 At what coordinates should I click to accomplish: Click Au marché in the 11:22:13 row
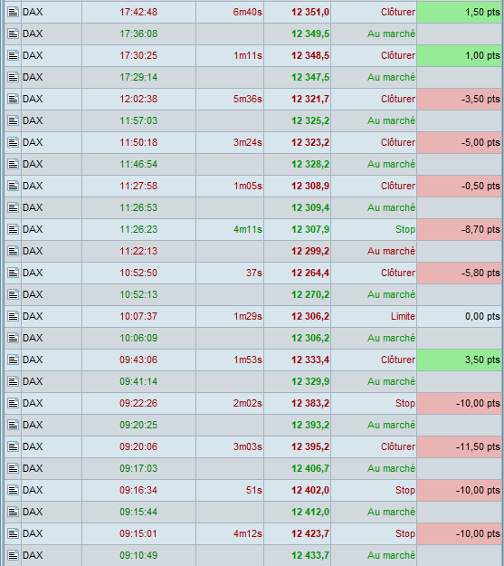pos(392,251)
